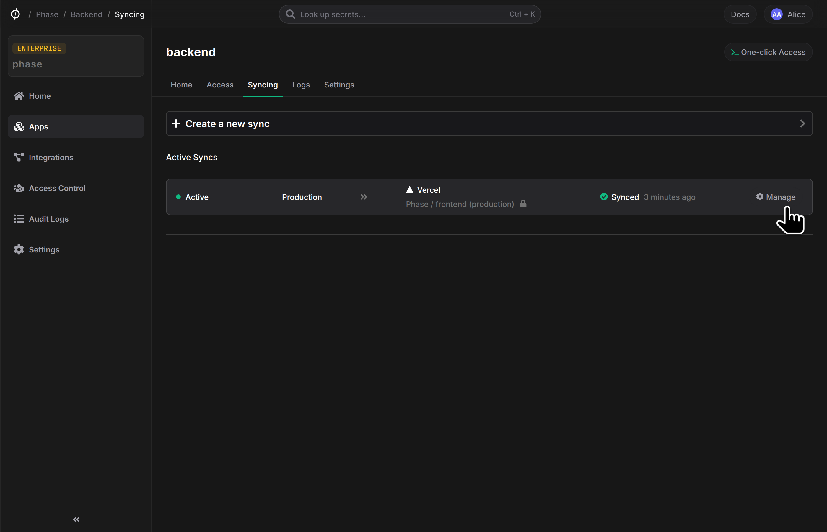Click the '3 minutes ago' timestamp

(x=669, y=197)
